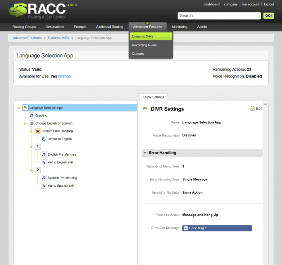This screenshot has width=282, height=265.
Task: Click the Custom Error Handling icon
Action: coord(38,131)
